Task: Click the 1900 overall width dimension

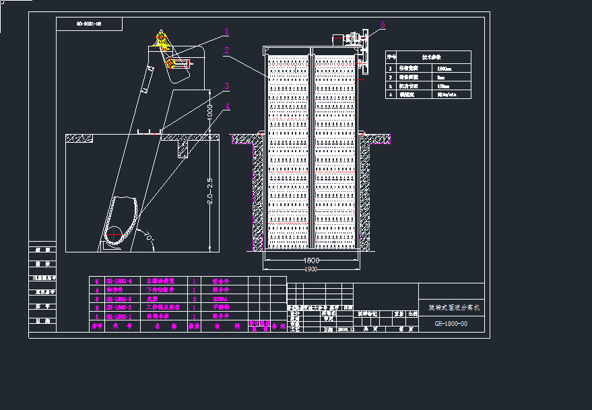Action: point(310,269)
